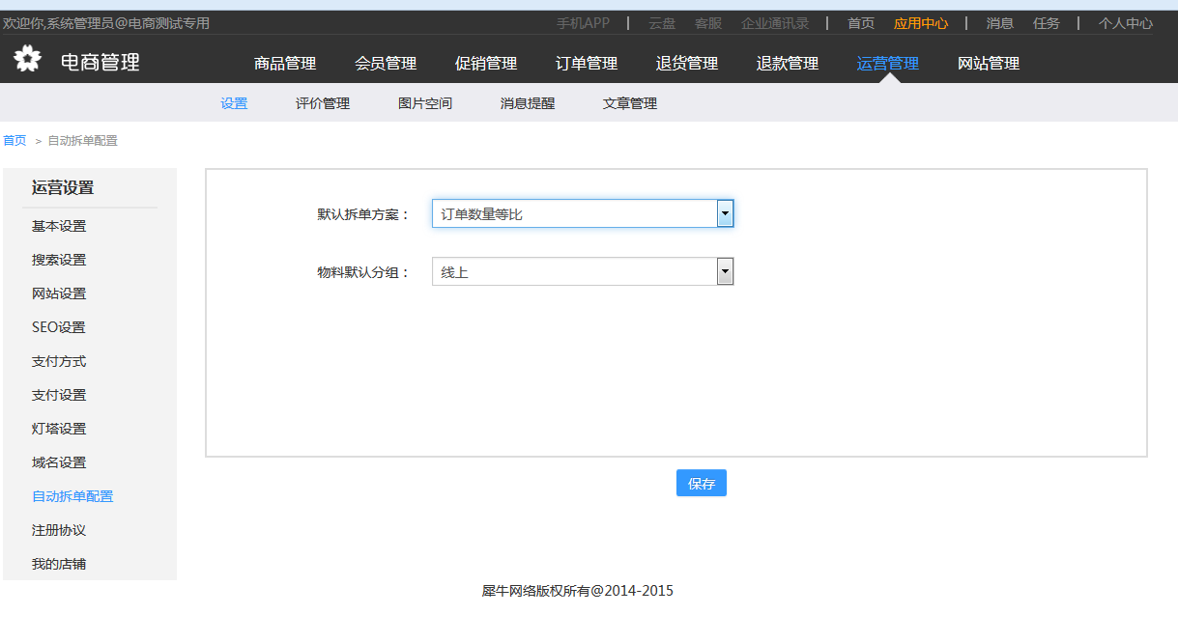Switch to the 设置 sub-tab
1178x643 pixels.
point(234,103)
